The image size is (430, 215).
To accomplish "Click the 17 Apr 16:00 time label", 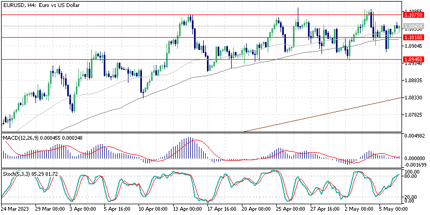I will pyautogui.click(x=223, y=208).
